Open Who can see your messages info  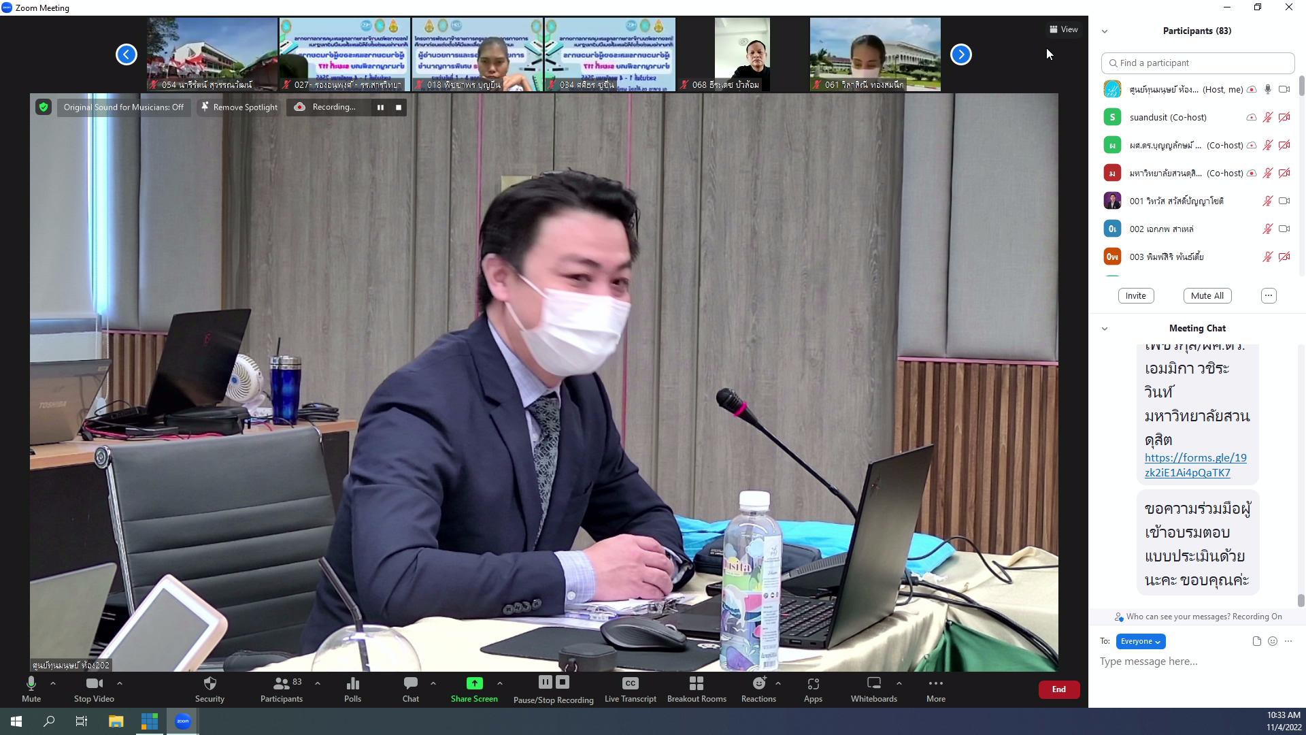point(1197,617)
